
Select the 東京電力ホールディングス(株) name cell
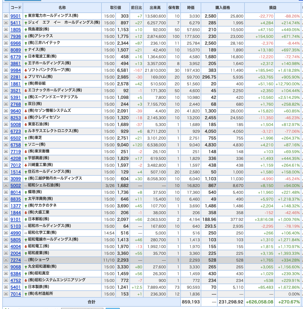pos(62,16)
